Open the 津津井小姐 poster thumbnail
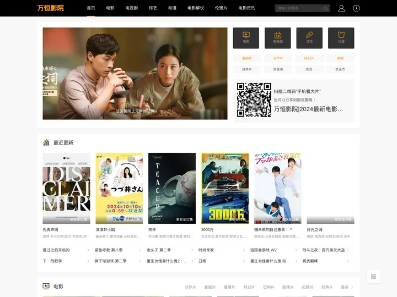 click(119, 188)
